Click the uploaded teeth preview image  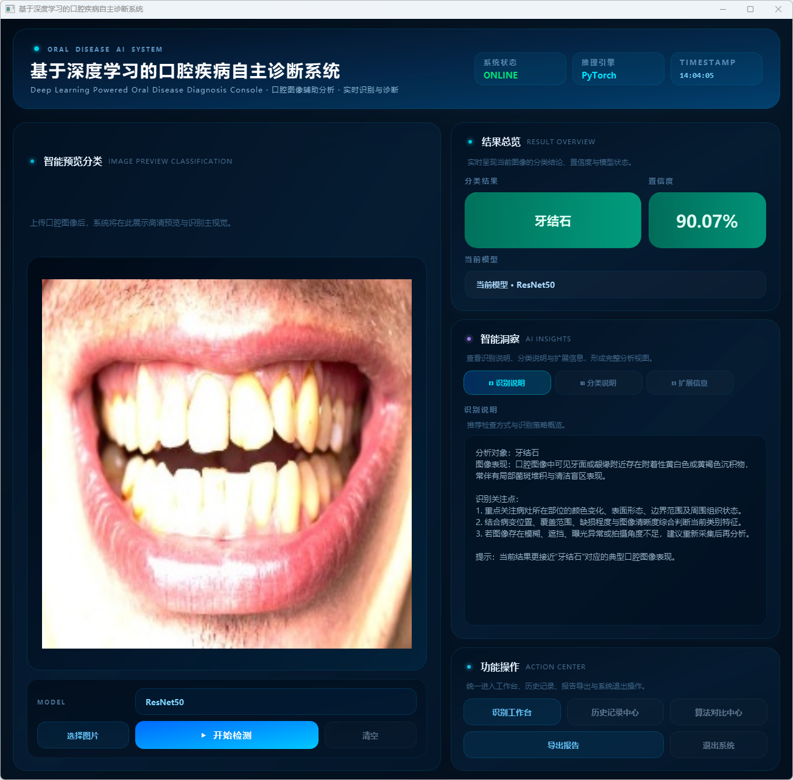227,464
